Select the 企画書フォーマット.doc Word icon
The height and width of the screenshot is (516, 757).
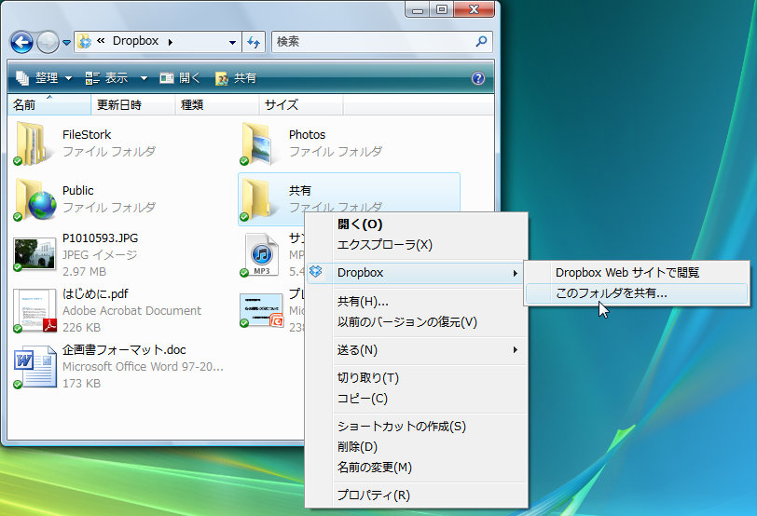tap(34, 366)
